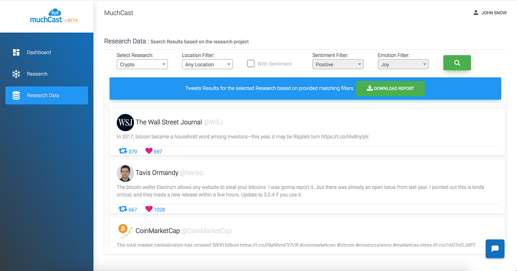This screenshot has width=517, height=271.
Task: Click the green search button
Action: coord(457,63)
